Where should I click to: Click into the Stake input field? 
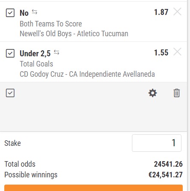point(157,143)
